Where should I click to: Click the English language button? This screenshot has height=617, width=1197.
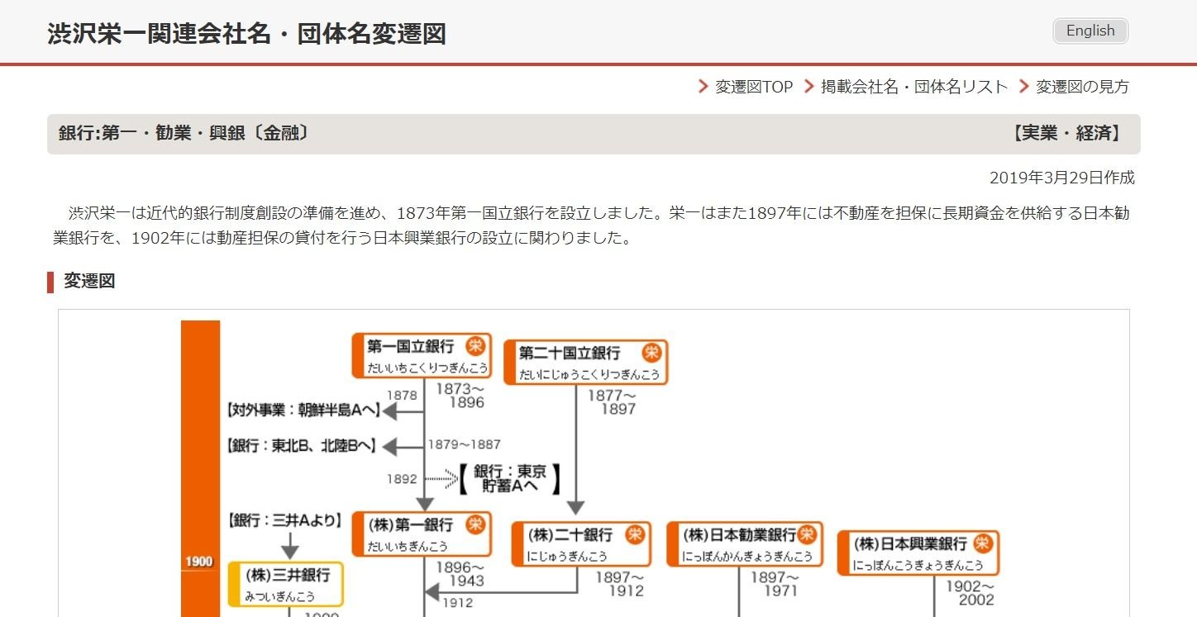pyautogui.click(x=1090, y=31)
